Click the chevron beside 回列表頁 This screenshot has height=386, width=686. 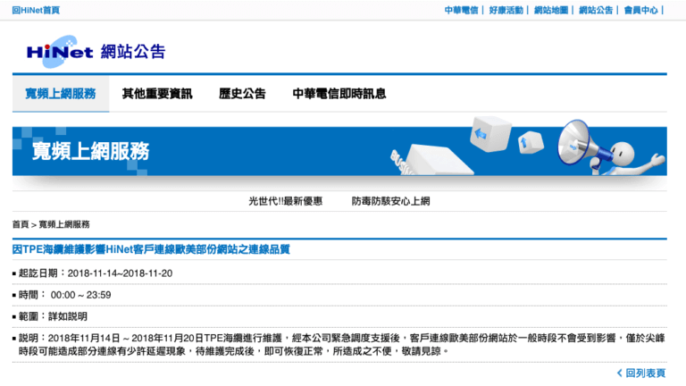[620, 373]
